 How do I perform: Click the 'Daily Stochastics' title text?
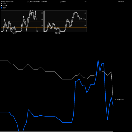(7, 2)
